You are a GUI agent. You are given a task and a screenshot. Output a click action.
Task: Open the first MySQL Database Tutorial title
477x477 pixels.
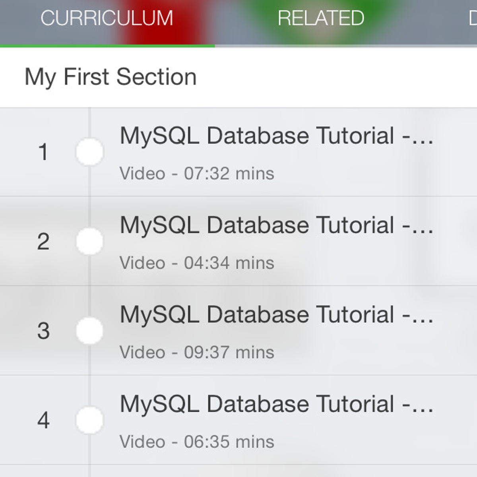276,136
